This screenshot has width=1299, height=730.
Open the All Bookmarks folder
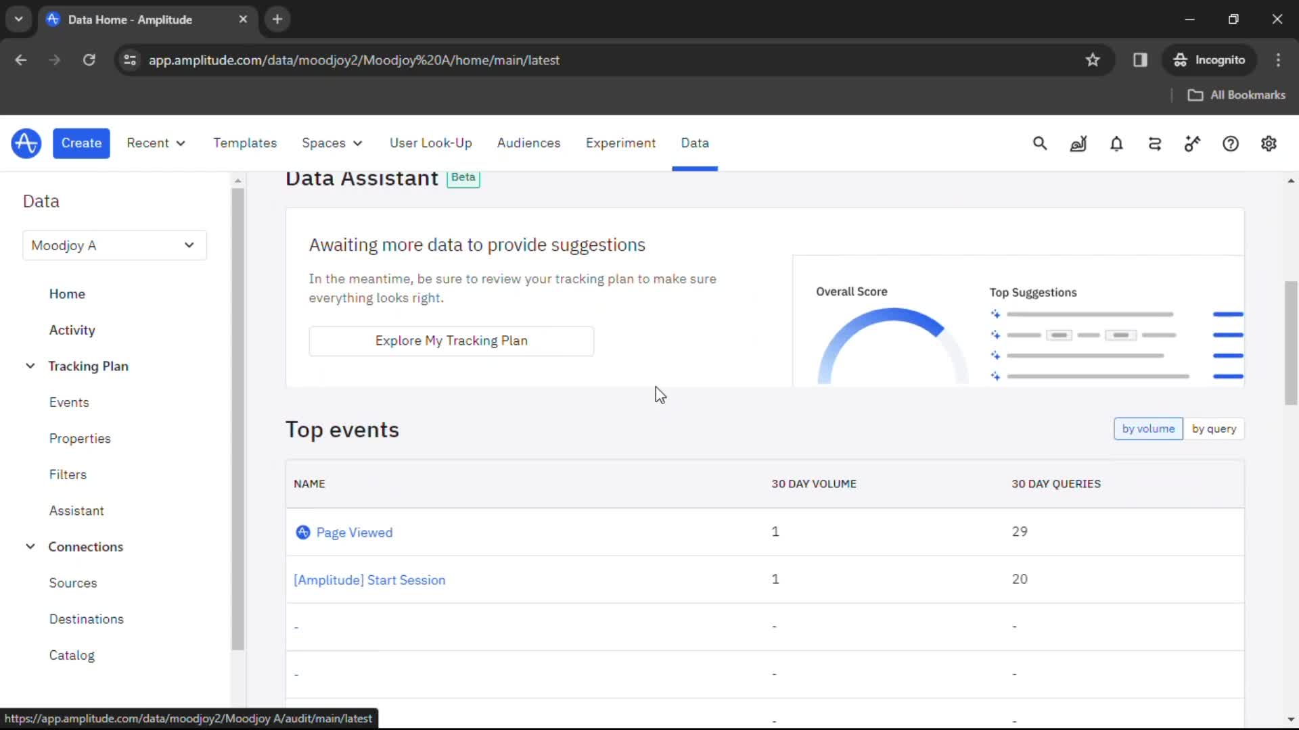tap(1237, 95)
